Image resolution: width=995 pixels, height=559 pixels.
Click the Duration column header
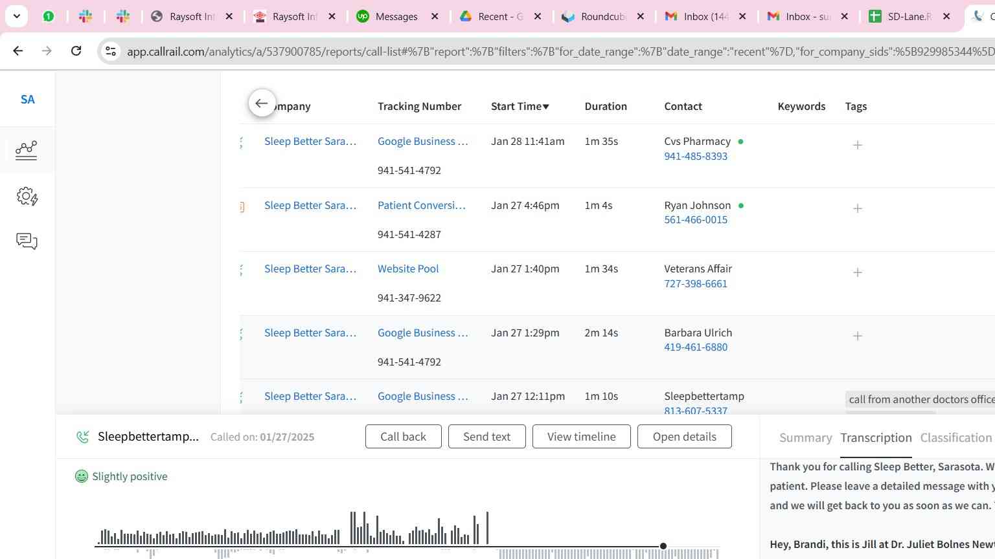[x=606, y=106]
